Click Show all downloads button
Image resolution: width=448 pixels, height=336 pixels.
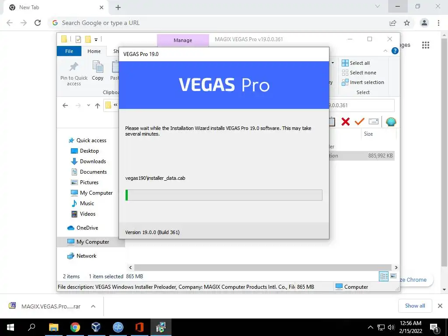[x=415, y=306]
